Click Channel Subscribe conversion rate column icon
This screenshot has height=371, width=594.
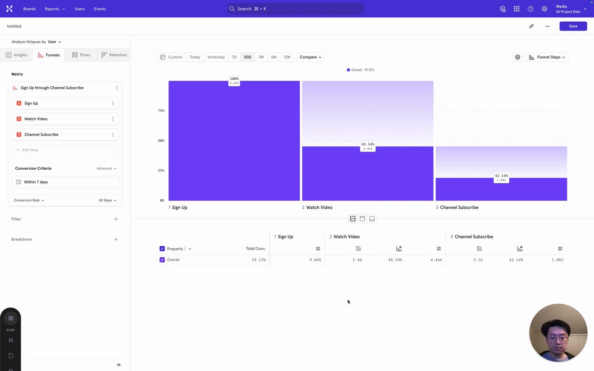pos(520,249)
